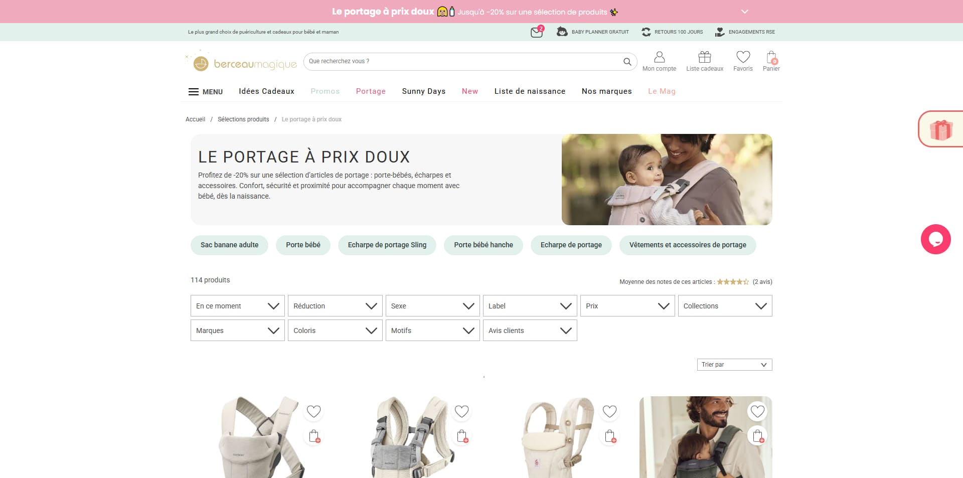Open Nos marques menu item
This screenshot has height=478, width=963.
607,91
